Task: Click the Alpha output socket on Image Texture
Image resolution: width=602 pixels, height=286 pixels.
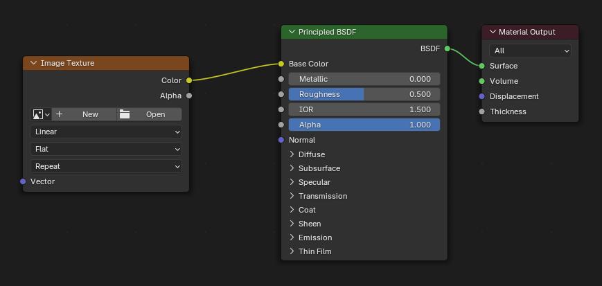Action: [189, 96]
